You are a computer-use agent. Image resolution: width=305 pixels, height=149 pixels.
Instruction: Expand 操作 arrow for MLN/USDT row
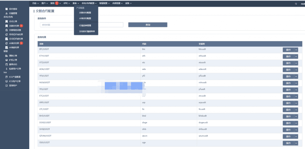(x=296, y=83)
